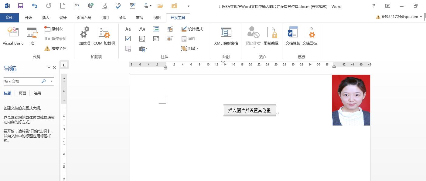This screenshot has height=181, width=426.
Task: Open the XML 映射窗格 pane
Action: coord(226,36)
